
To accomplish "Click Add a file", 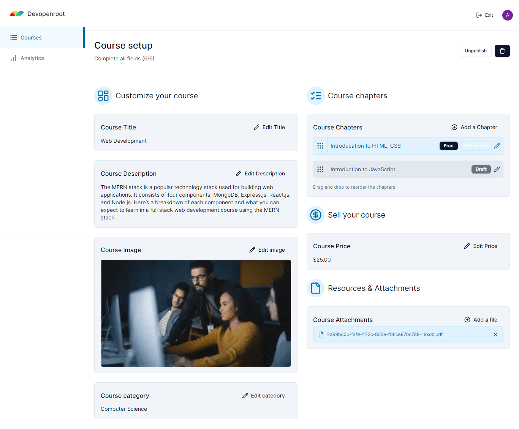I will [481, 320].
